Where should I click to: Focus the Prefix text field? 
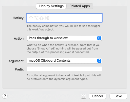64,69
